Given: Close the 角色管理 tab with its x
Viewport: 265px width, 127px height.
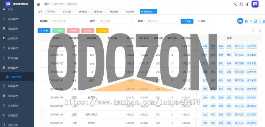Looking at the screenshot, I should click(120, 12).
